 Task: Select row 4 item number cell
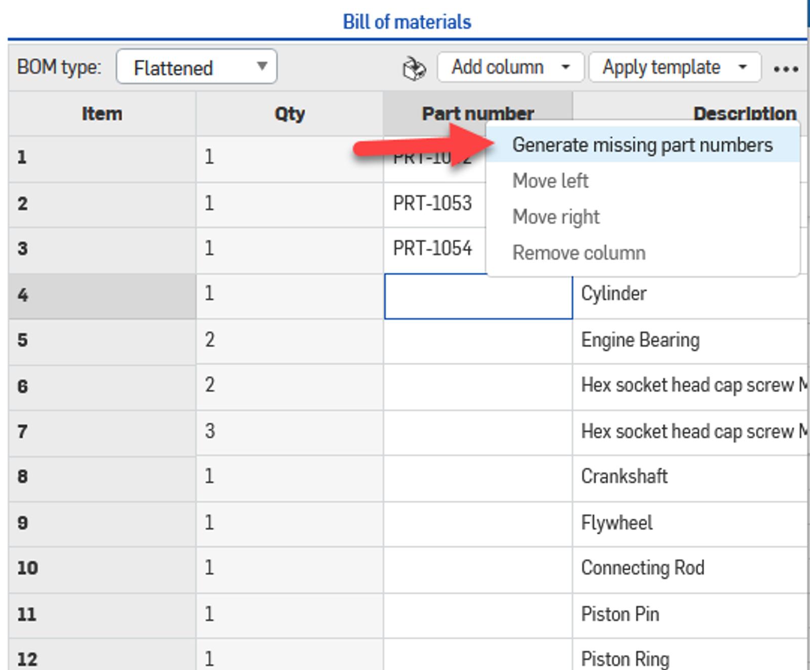coord(102,296)
